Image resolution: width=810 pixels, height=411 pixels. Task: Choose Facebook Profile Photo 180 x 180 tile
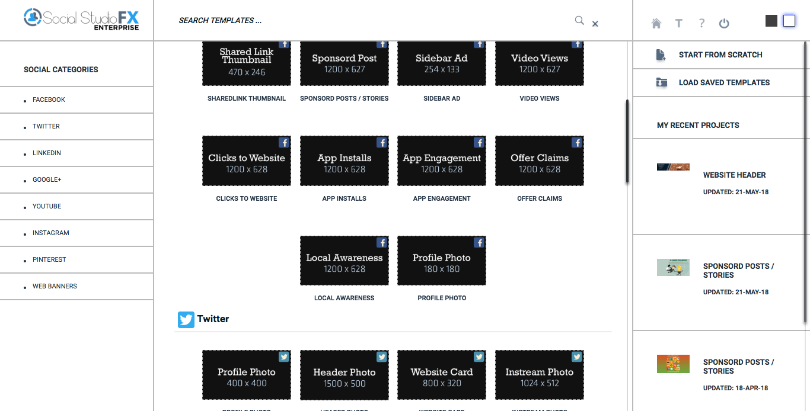click(x=442, y=261)
